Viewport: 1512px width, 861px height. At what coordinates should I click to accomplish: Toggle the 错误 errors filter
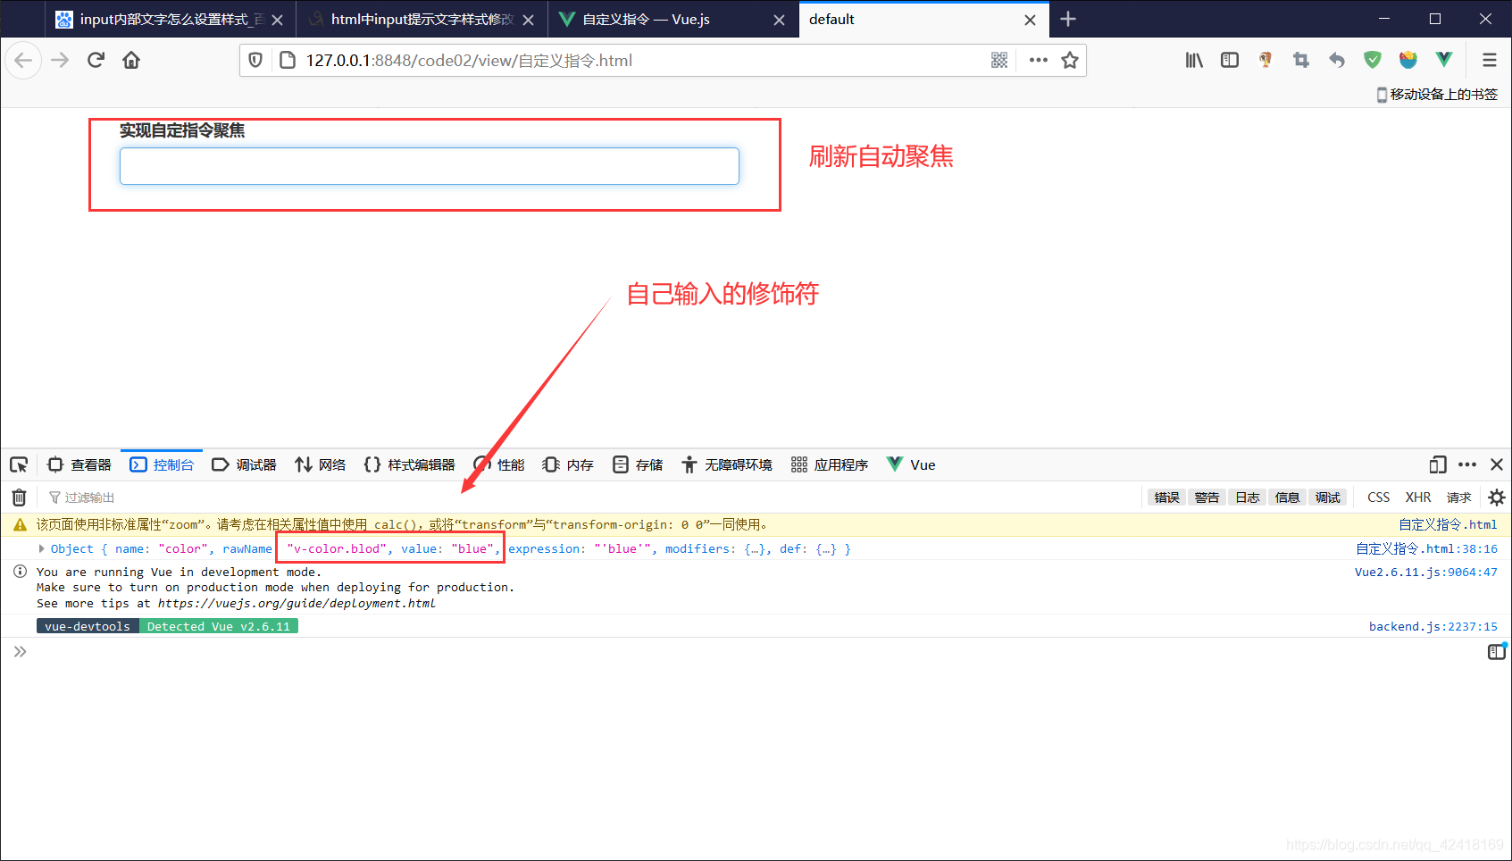(x=1166, y=497)
